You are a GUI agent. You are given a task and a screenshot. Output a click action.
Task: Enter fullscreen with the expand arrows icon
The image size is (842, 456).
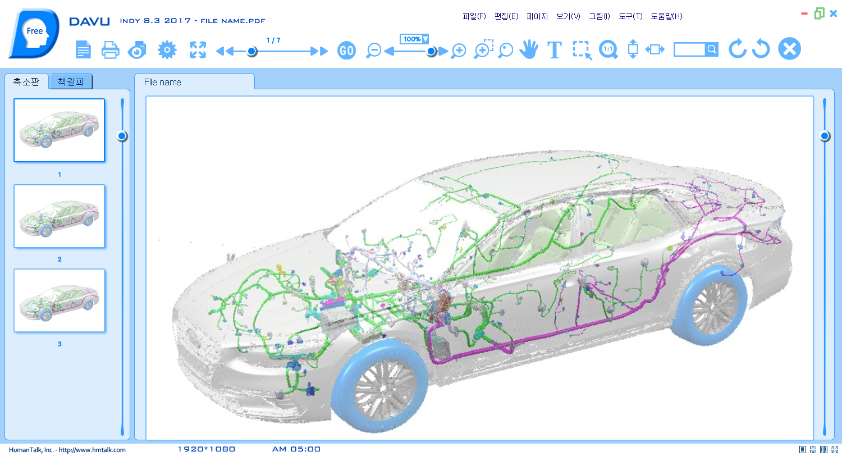pos(198,50)
